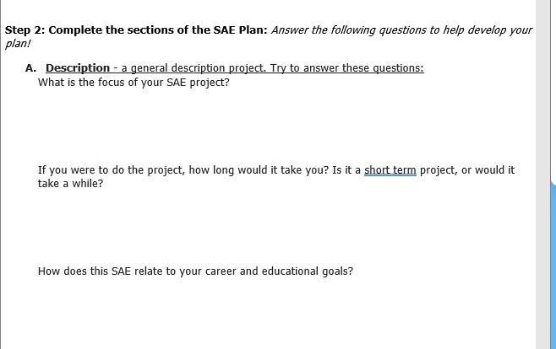The width and height of the screenshot is (556, 349).
Task: Click the words 'SAE Plan:' in the heading
Action: 240,30
